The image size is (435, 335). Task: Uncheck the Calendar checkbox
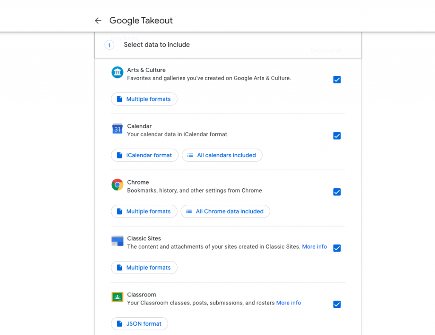pyautogui.click(x=337, y=136)
